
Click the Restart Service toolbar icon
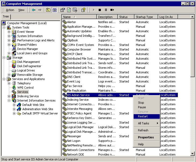(112, 10)
